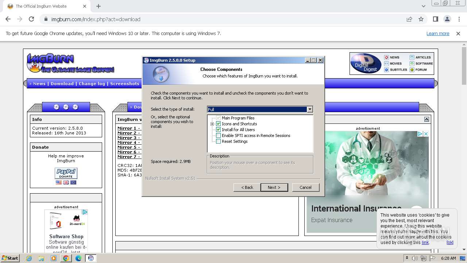Show hidden tray icons arrow

coord(406,258)
